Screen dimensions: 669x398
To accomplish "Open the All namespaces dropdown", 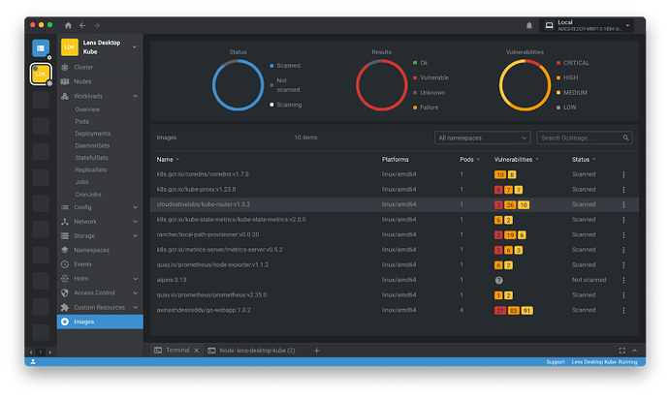I will (482, 138).
